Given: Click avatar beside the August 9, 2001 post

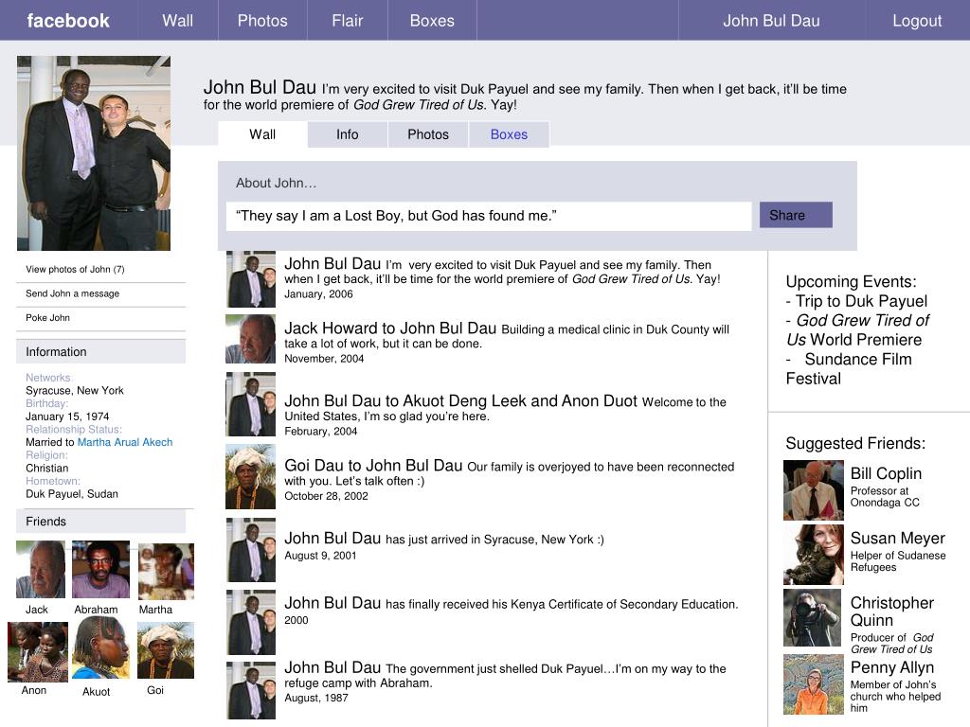Looking at the screenshot, I should [250, 550].
